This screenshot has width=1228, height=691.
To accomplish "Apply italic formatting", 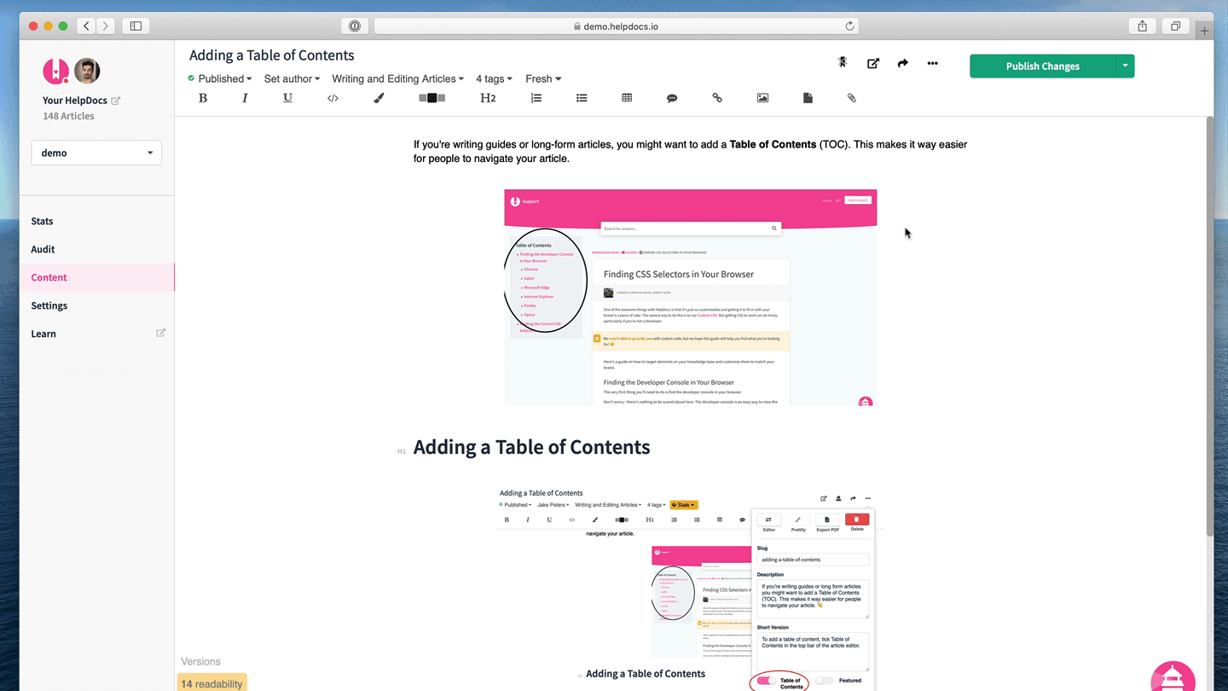I will (x=245, y=98).
